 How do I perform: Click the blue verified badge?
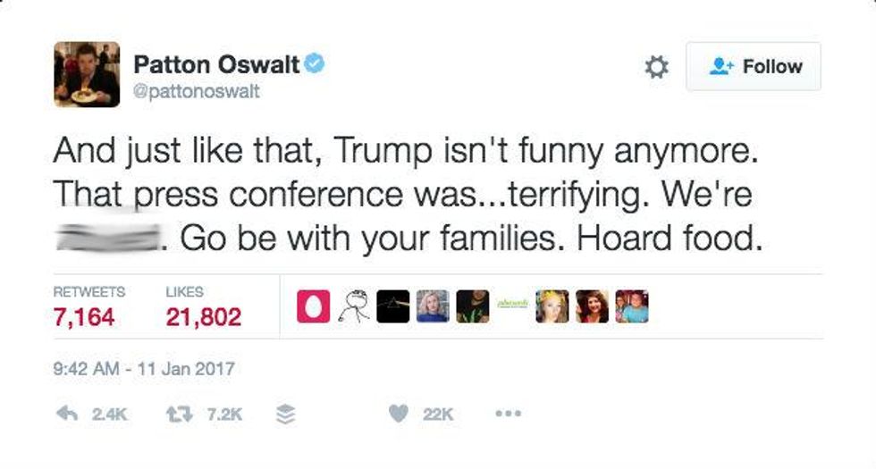pos(315,63)
